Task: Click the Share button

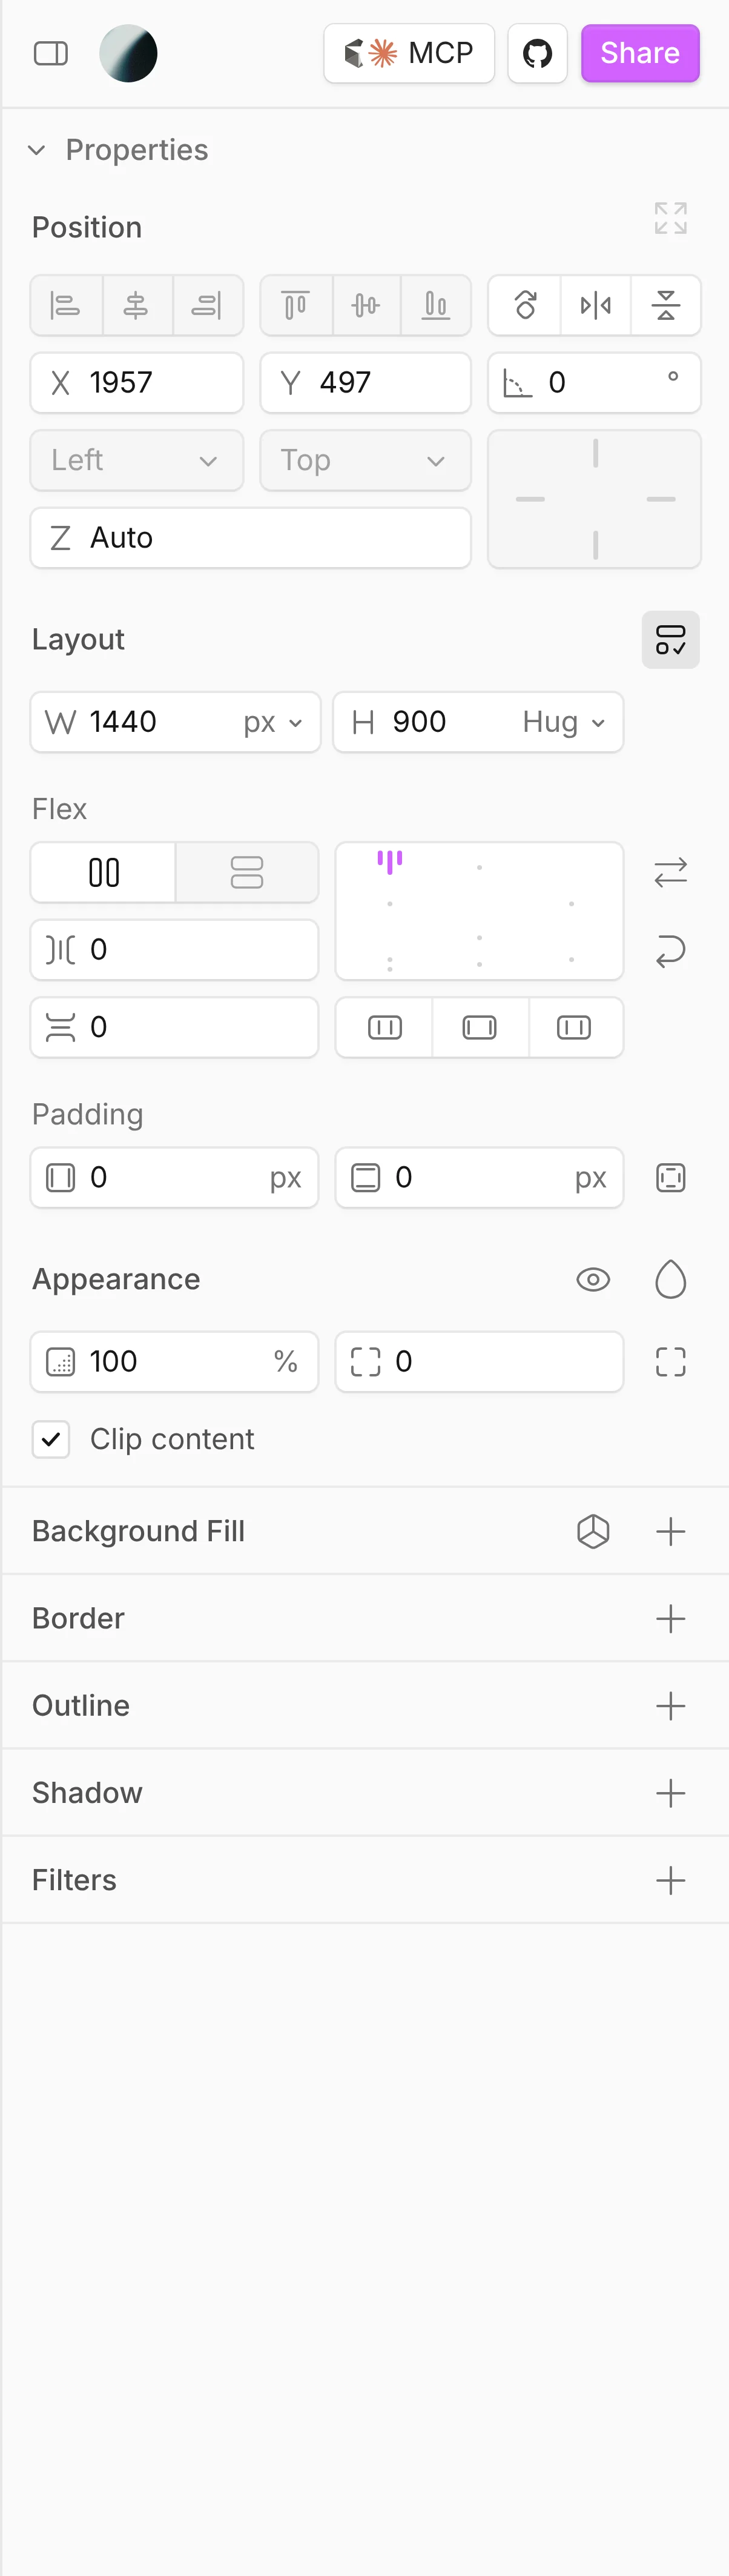Action: (640, 53)
